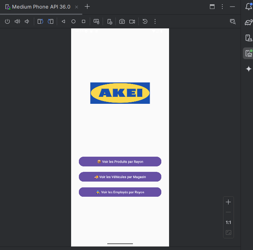Switch the Running Devices window mode icon

(212, 7)
